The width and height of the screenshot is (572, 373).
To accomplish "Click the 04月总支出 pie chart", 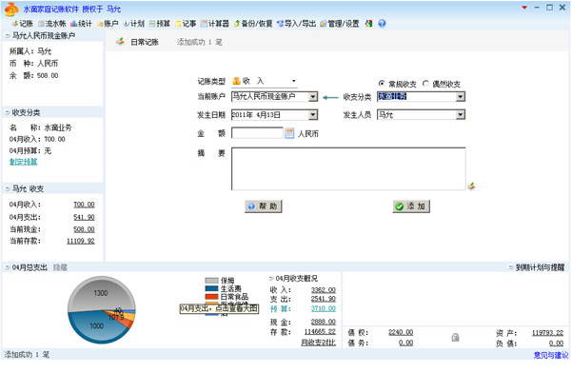I will 102,310.
